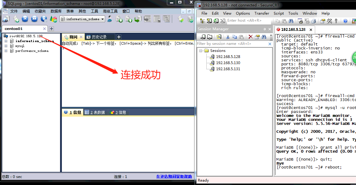Open the user manager icon in SQLyog
Screen dimensions: 356x185
110,19
